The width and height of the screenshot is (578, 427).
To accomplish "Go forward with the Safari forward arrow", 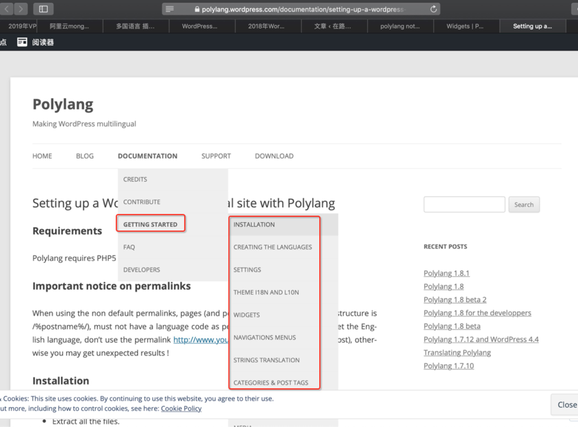I will 21,9.
